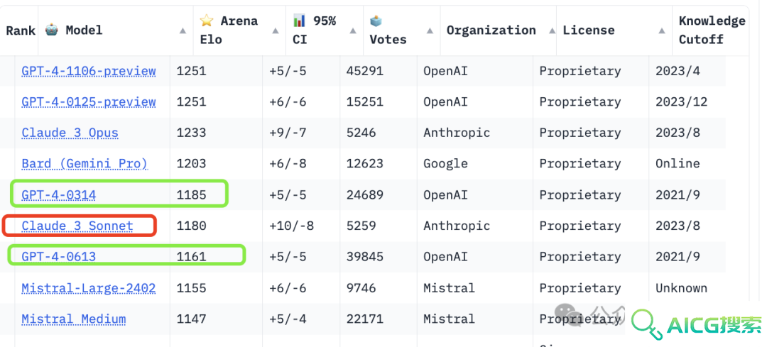
Task: Click the robot icon in Model header
Action: (x=52, y=30)
